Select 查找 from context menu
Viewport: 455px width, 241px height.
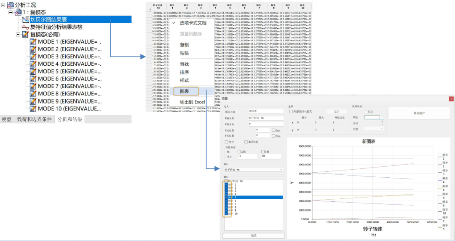click(184, 64)
